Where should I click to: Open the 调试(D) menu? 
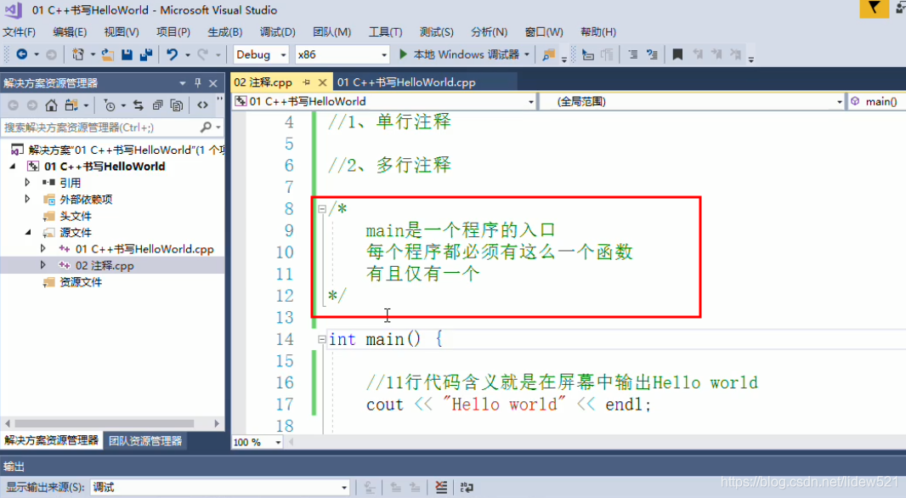pyautogui.click(x=277, y=32)
